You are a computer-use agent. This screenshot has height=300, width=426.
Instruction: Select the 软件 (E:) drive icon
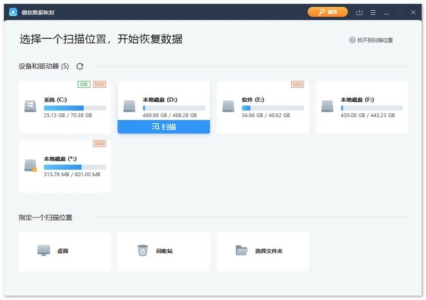pos(229,106)
